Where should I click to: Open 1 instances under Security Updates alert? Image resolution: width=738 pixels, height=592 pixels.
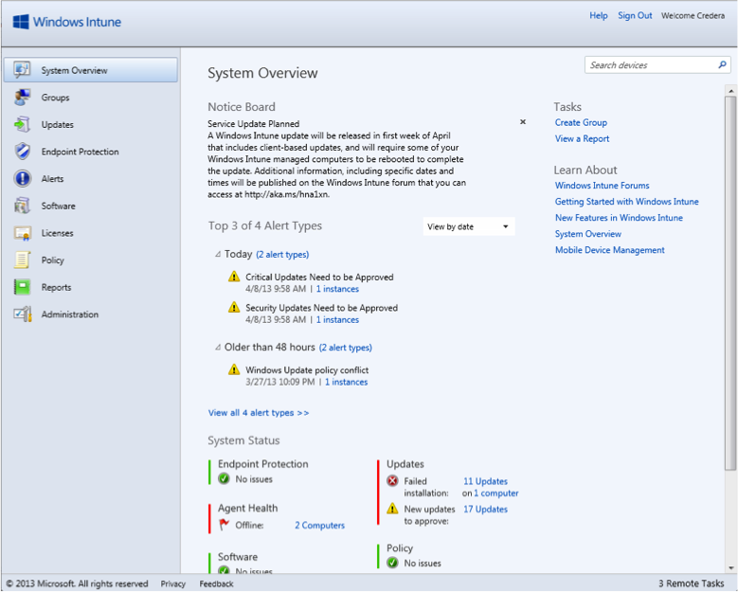(x=337, y=320)
